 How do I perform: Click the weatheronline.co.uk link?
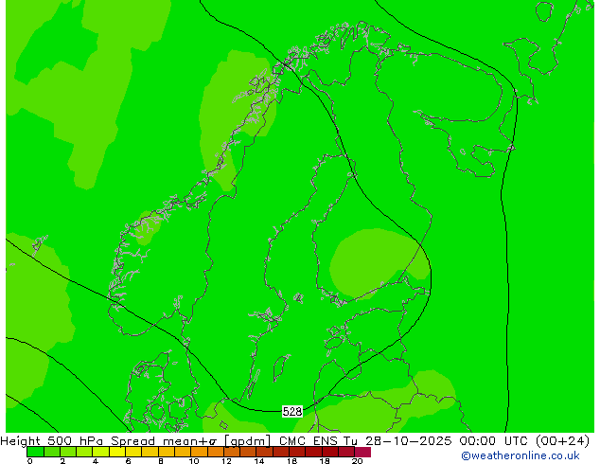(521, 455)
